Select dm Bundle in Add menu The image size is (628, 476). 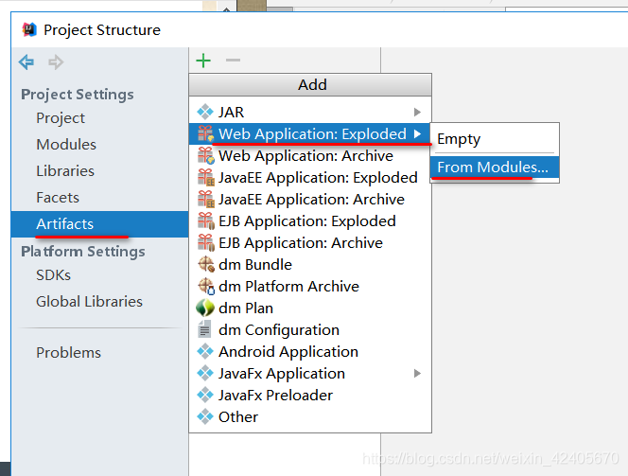coord(310,264)
